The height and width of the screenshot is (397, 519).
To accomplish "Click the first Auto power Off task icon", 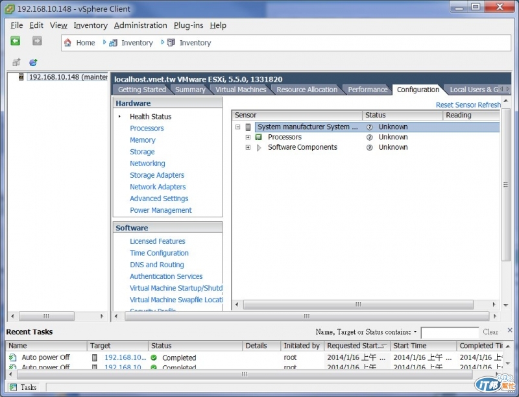I will click(x=13, y=357).
